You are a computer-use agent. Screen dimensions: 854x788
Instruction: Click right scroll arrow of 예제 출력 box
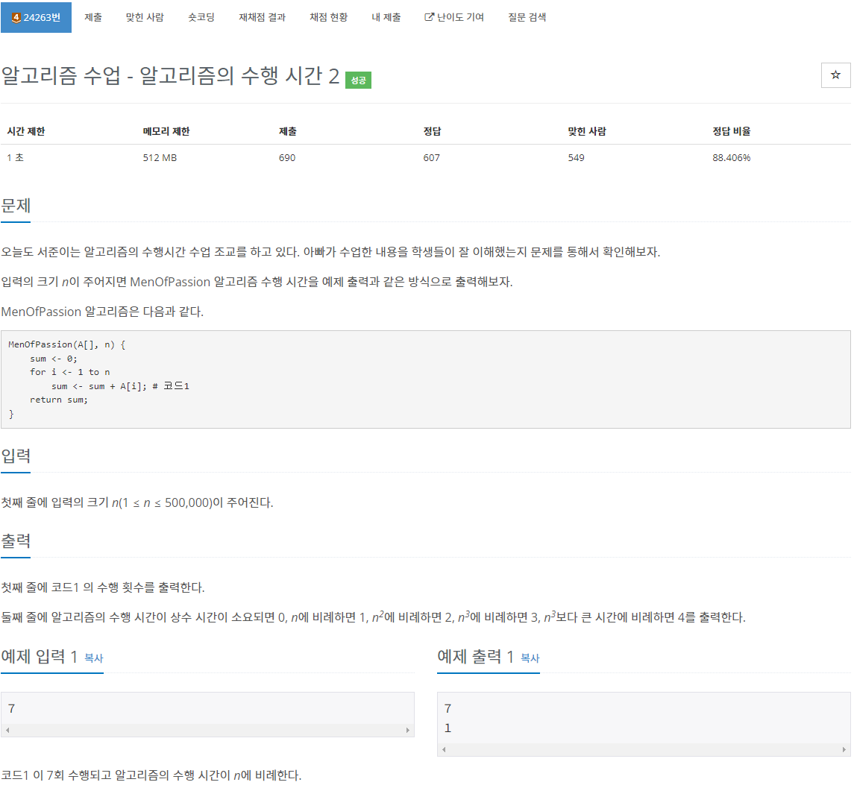844,749
